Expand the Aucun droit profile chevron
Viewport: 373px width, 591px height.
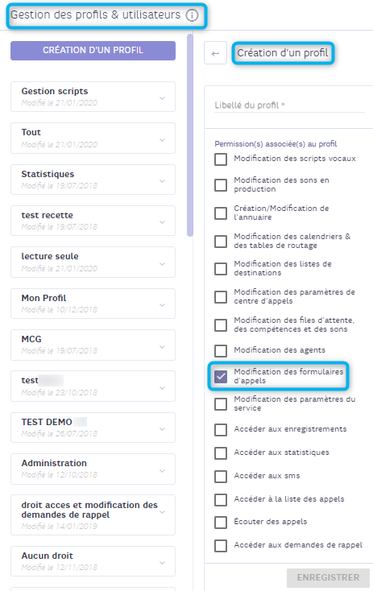(x=162, y=562)
